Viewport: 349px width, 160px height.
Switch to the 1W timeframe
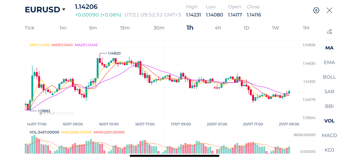(275, 28)
